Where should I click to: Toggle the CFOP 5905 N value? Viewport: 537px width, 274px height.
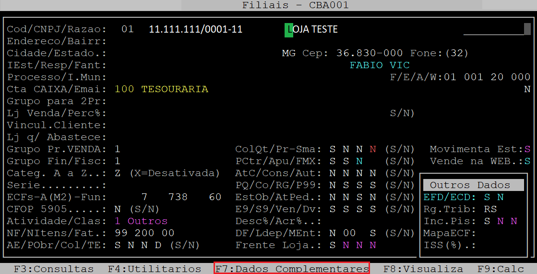118,209
